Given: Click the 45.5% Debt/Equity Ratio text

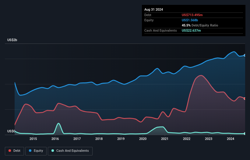Looking at the screenshot, I should 200,25.
